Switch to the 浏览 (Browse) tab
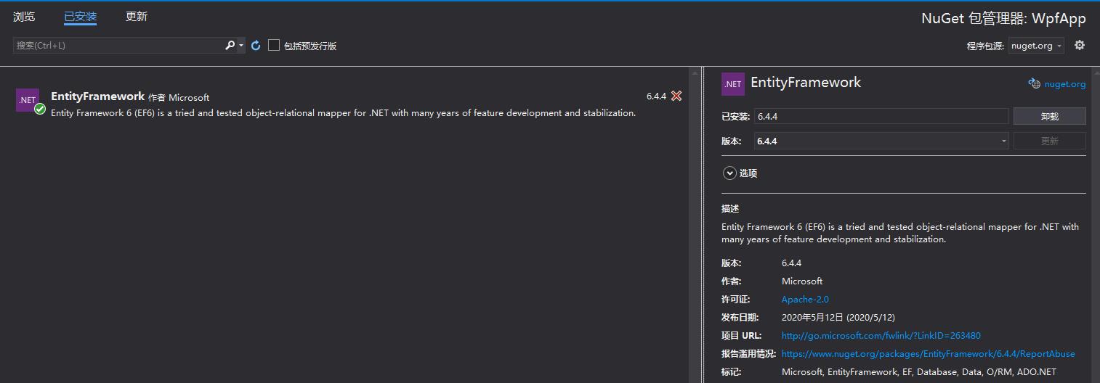1100x383 pixels. [x=24, y=16]
